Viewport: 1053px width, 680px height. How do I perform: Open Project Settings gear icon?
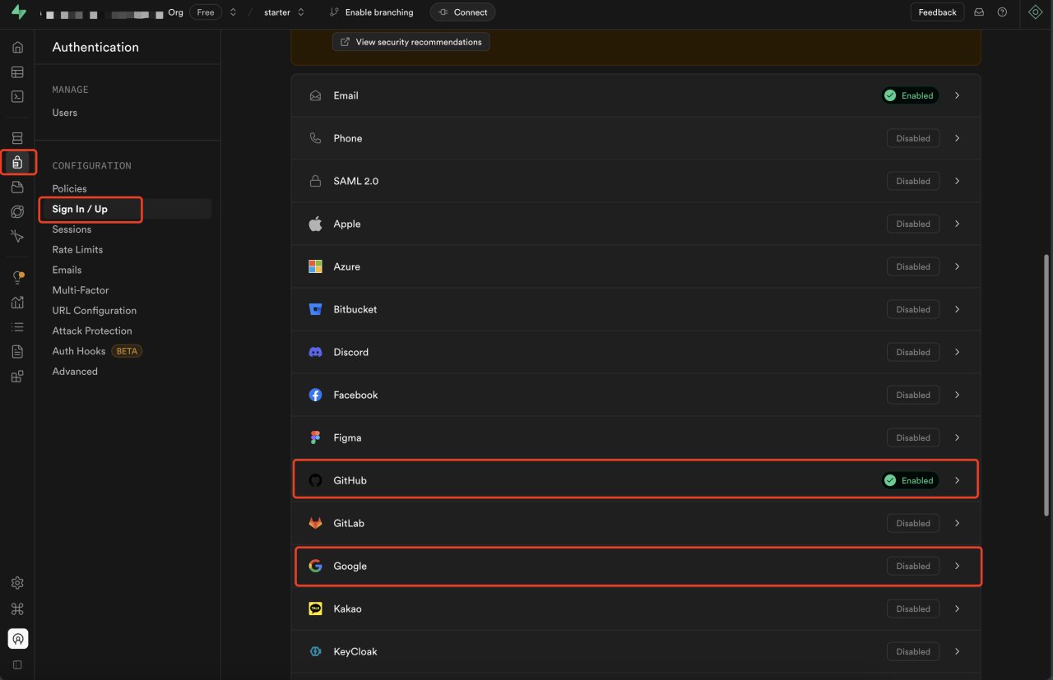pos(17,583)
